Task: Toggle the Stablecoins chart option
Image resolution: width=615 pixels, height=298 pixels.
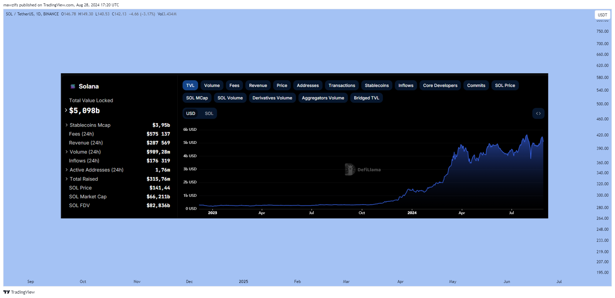Action: coord(377,85)
